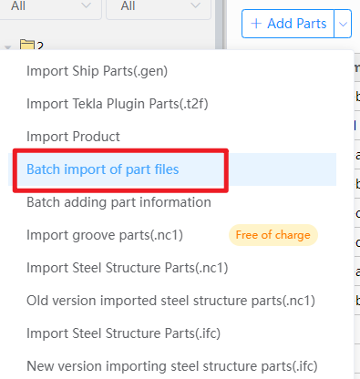The width and height of the screenshot is (360, 379).
Task: Select Batch import of part files
Action: 103,169
